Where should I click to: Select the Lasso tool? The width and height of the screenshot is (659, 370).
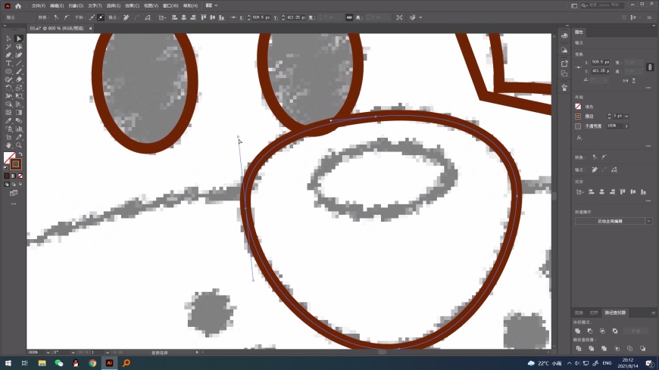18,47
